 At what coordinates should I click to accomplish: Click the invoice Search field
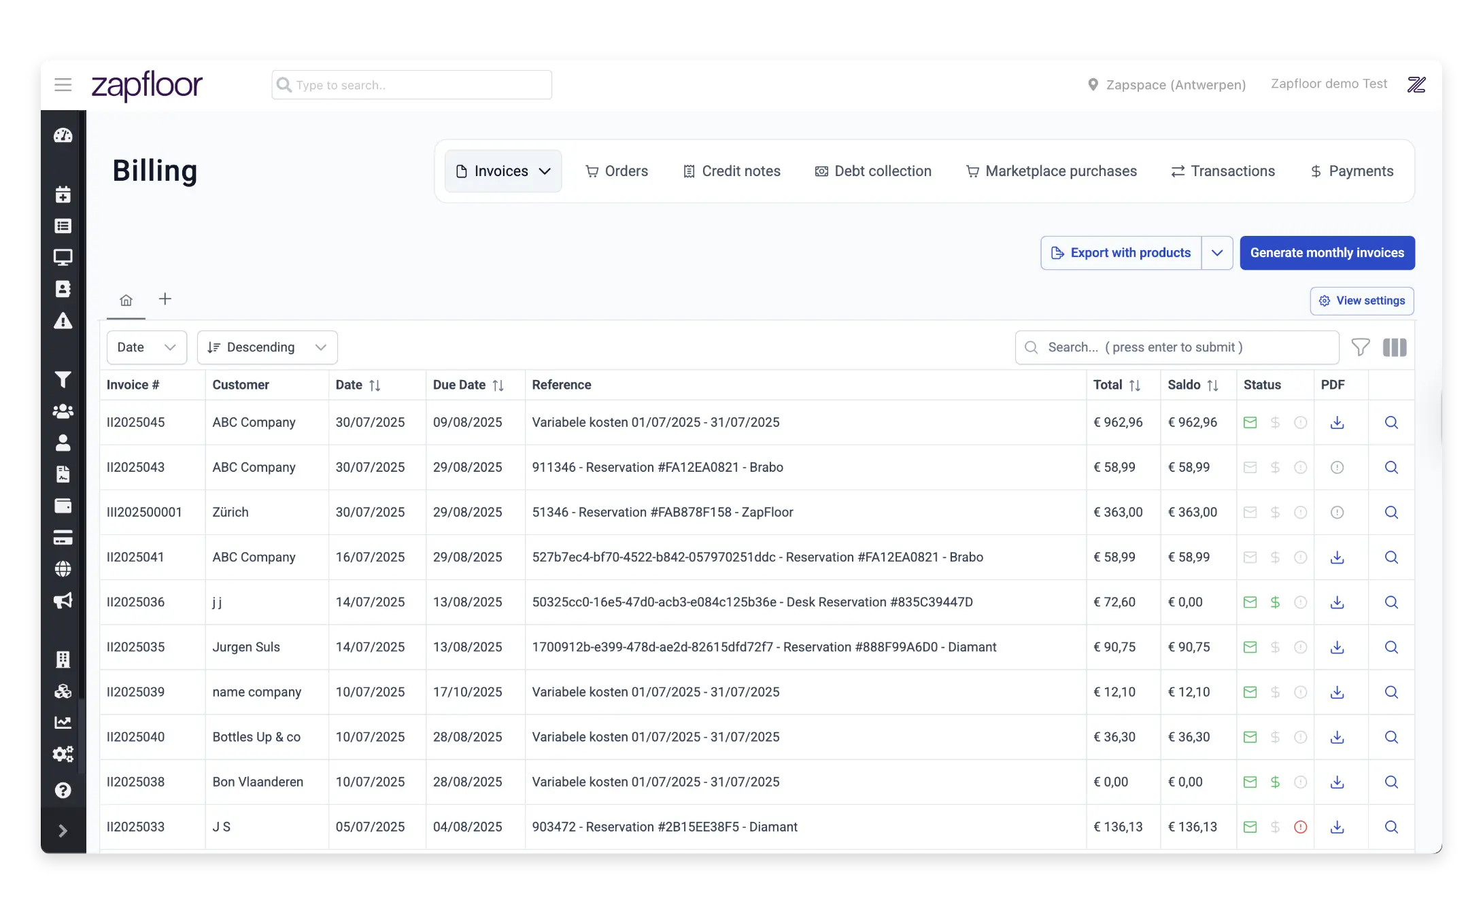(1176, 347)
